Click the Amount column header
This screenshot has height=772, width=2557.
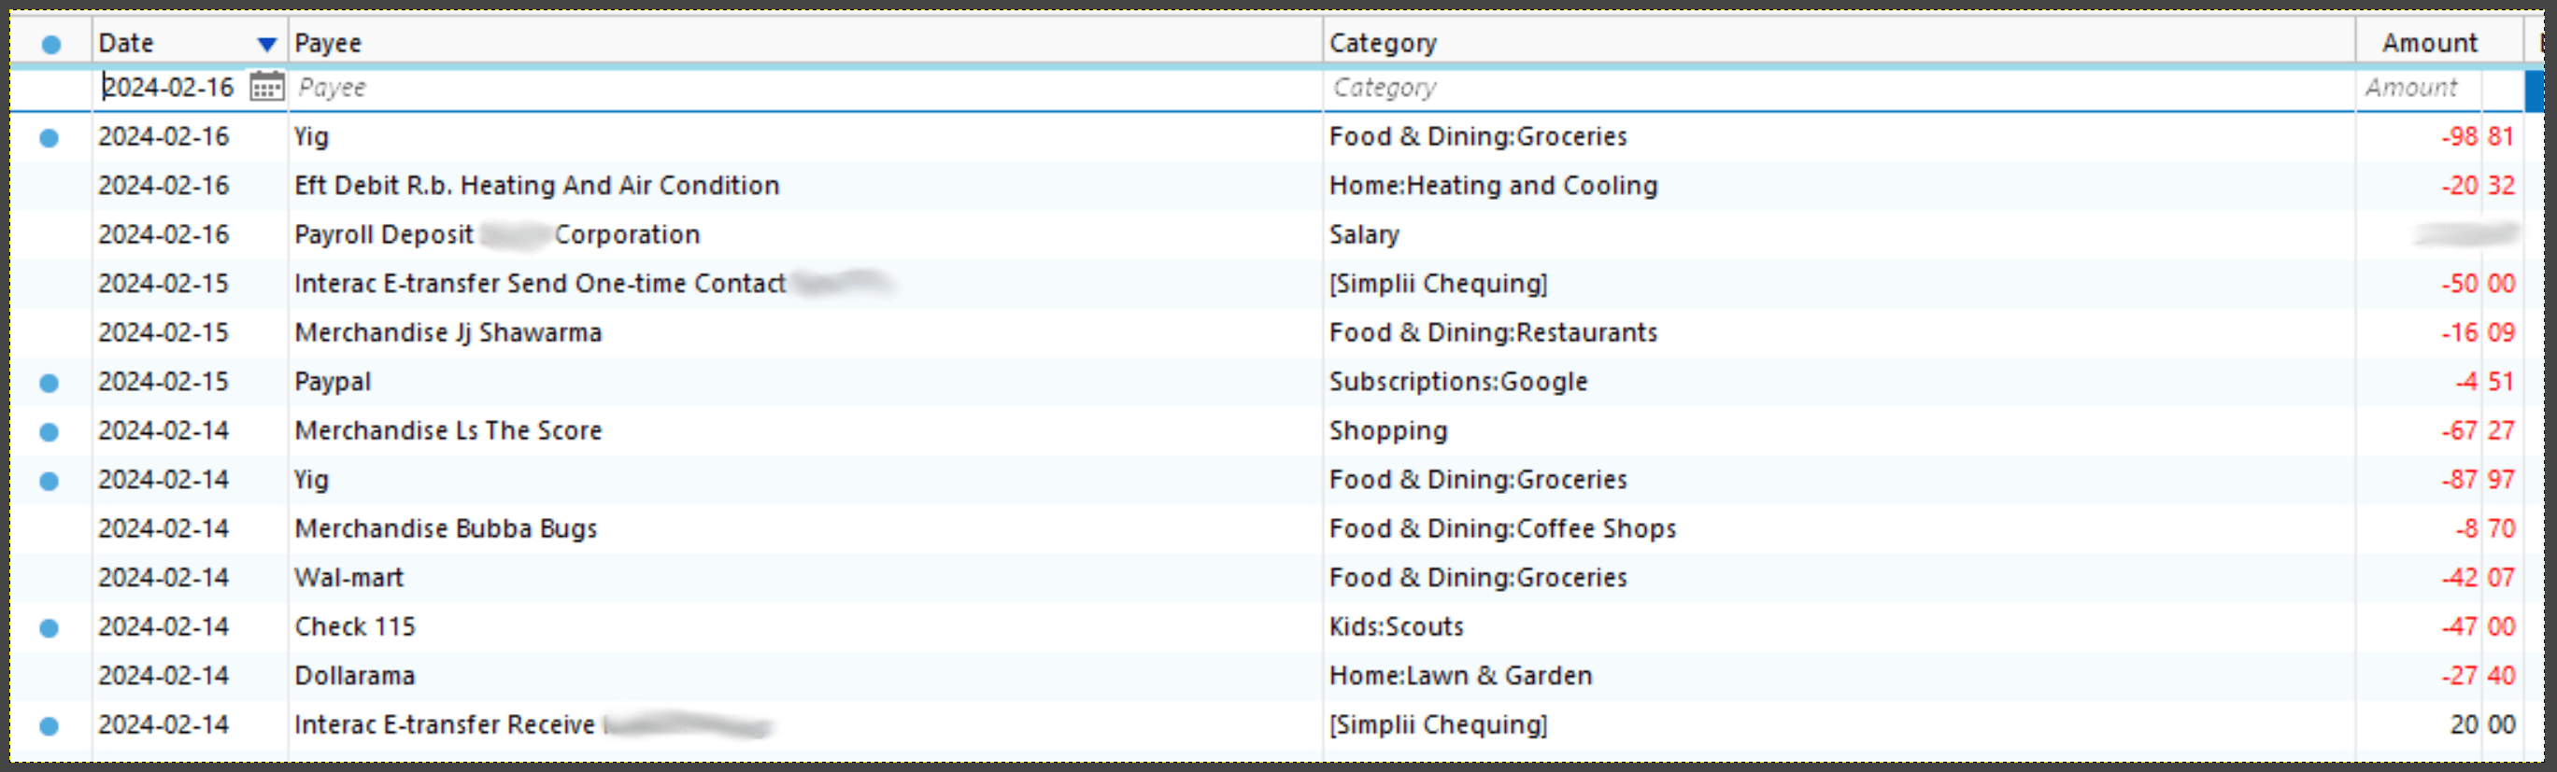coord(2440,43)
